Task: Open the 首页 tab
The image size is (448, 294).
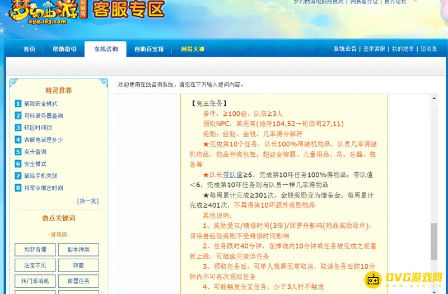Action: tap(30, 49)
